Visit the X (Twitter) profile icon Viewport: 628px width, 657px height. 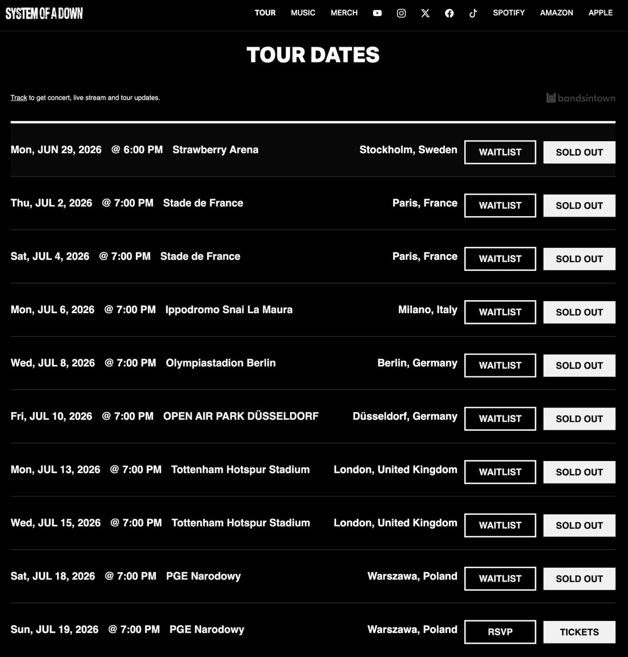click(425, 13)
